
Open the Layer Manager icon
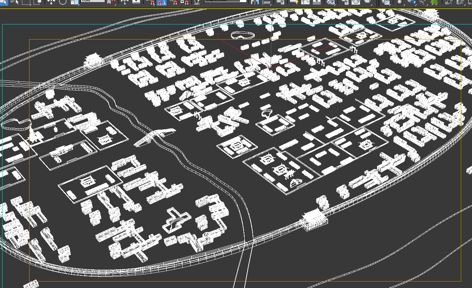281,2
